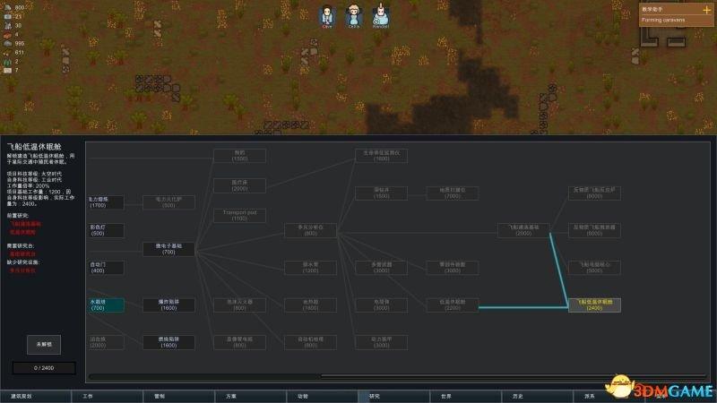Click the red missing research facility entry
Screen dimensions: 717x403
[23, 270]
